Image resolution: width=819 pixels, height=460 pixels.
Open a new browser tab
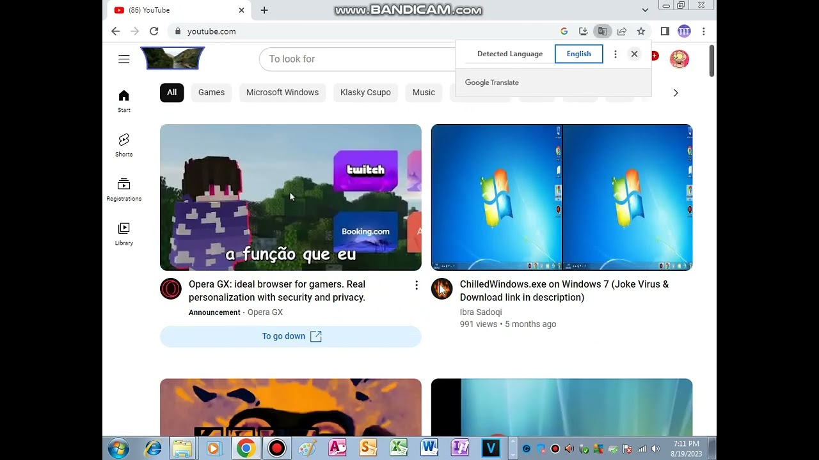pos(264,10)
